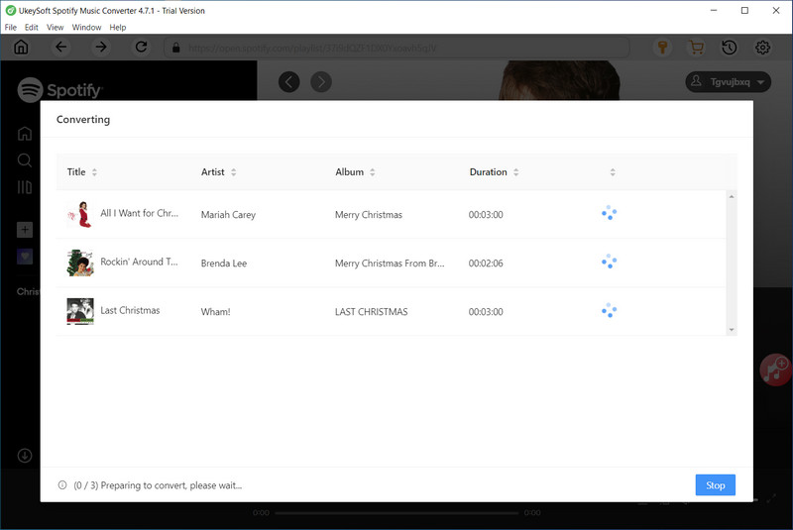Open the View menu
Viewport: 793px width, 530px height.
pos(56,28)
